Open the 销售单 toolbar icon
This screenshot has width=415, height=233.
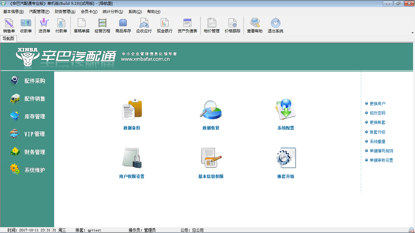pos(9,26)
